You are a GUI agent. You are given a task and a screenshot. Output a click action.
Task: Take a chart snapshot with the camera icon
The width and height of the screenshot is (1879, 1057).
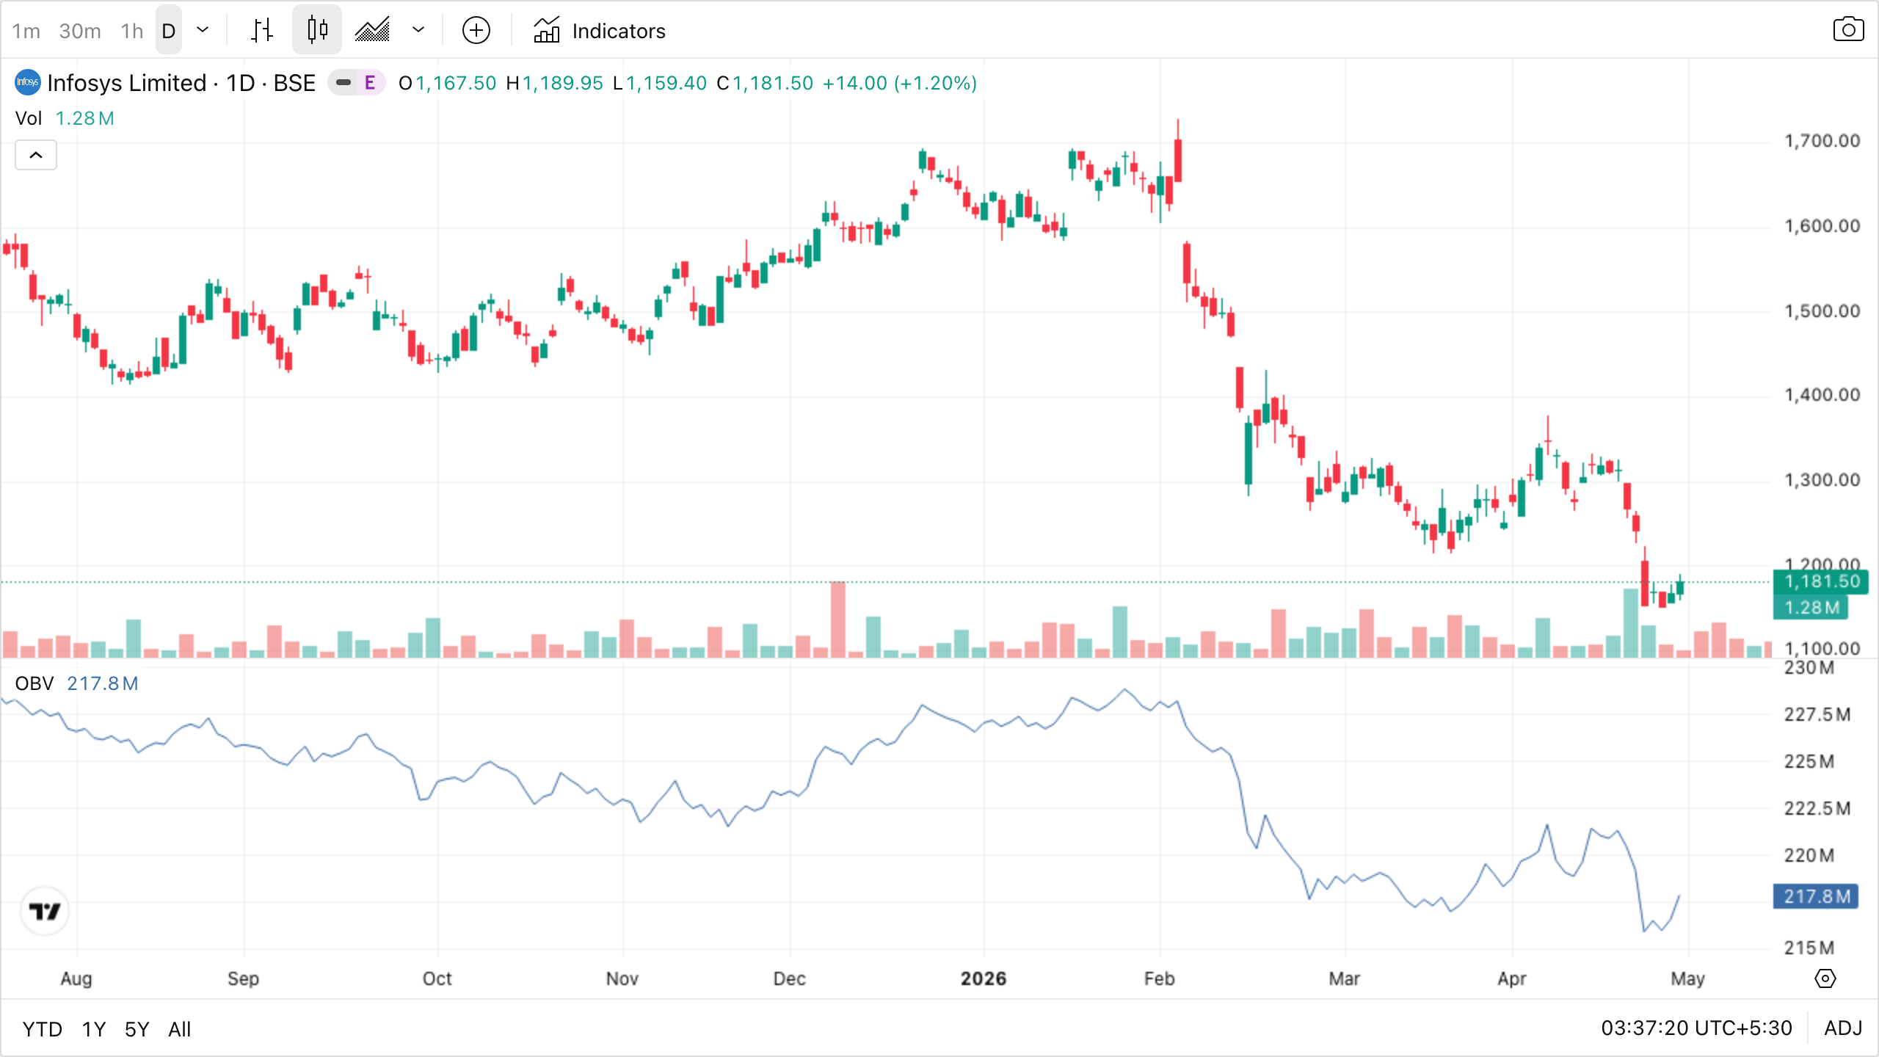pos(1848,30)
